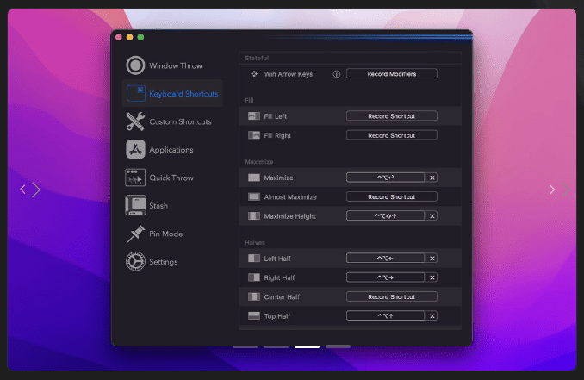Click the Fill Right layout icon
This screenshot has height=380, width=584.
pyautogui.click(x=254, y=135)
